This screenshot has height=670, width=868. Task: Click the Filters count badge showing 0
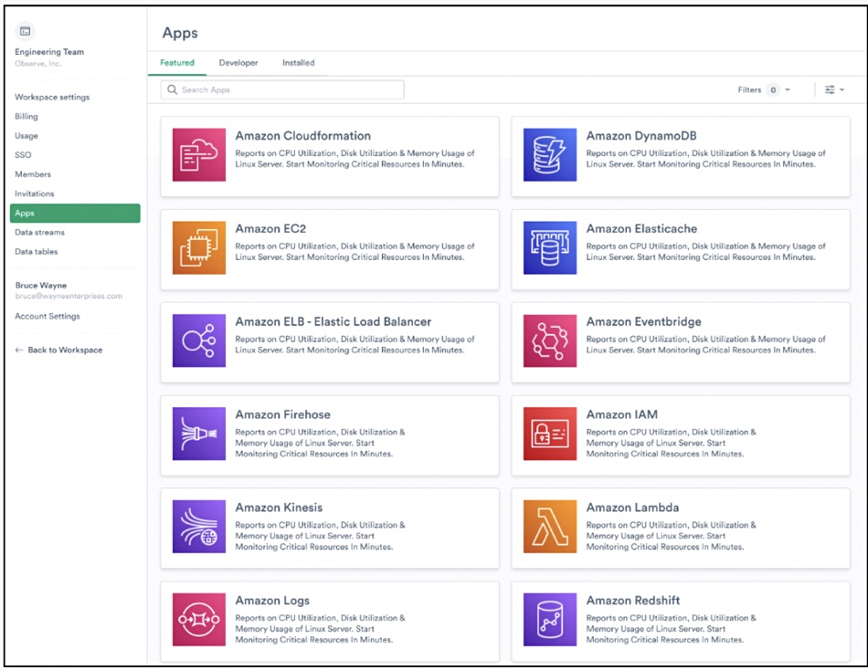click(773, 89)
